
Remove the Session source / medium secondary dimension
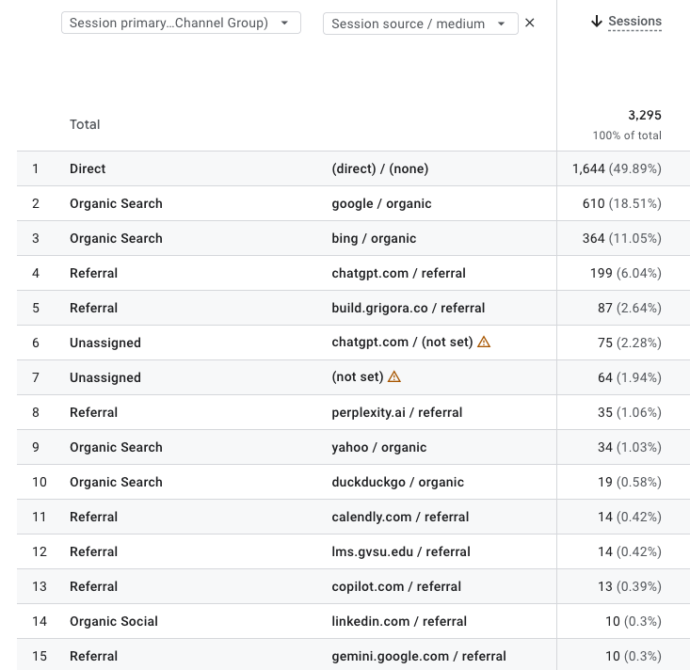coord(530,23)
